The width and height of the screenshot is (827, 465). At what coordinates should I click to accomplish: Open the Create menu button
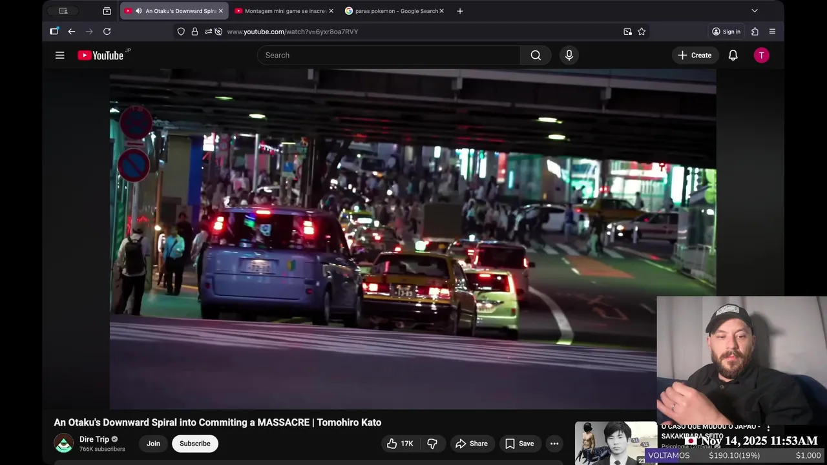[695, 56]
